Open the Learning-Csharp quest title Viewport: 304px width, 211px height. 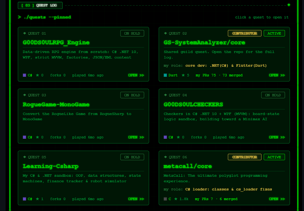[50, 166]
